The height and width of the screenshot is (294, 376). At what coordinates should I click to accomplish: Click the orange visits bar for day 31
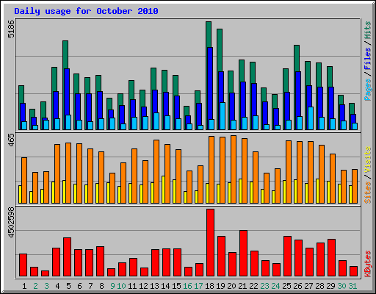(x=355, y=186)
